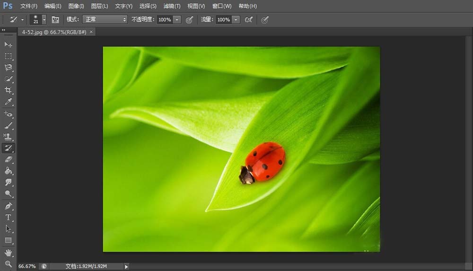Image resolution: width=473 pixels, height=271 pixels.
Task: Select the Dodge tool
Action: click(x=8, y=193)
